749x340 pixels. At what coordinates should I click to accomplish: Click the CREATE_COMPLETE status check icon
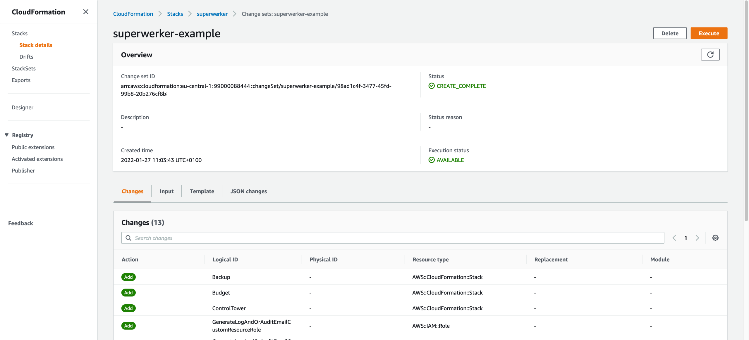pyautogui.click(x=432, y=86)
